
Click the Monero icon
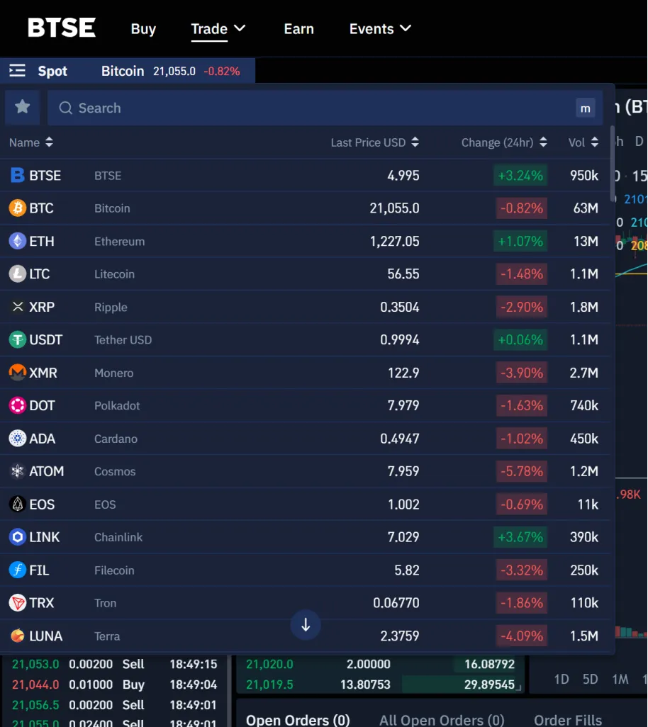coord(18,372)
